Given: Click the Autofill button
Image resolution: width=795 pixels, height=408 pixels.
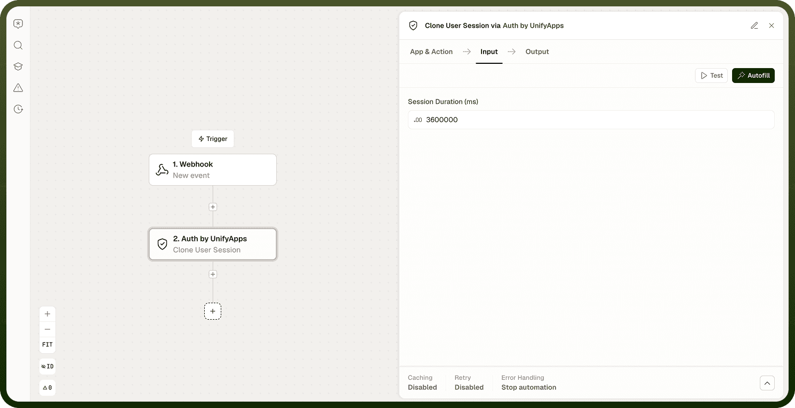Looking at the screenshot, I should tap(753, 76).
